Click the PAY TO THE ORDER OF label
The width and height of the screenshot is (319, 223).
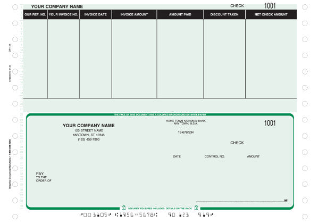point(43,177)
